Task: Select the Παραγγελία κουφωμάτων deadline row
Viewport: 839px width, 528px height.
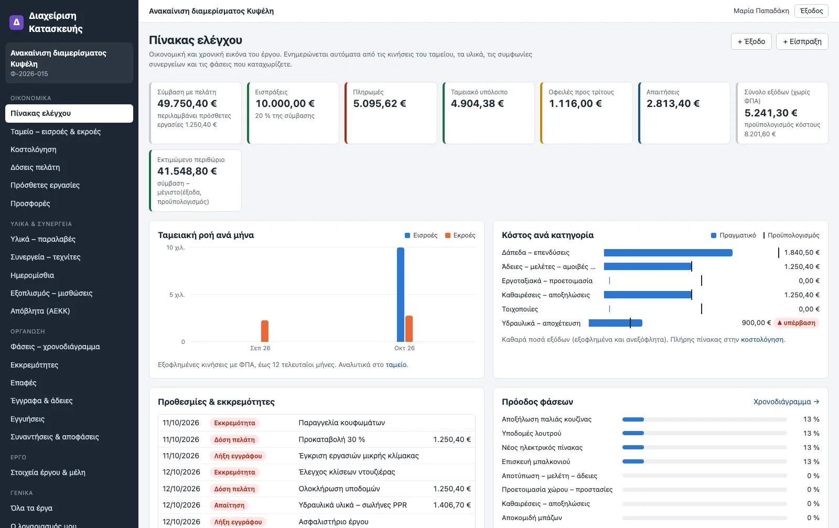Action: point(317,423)
